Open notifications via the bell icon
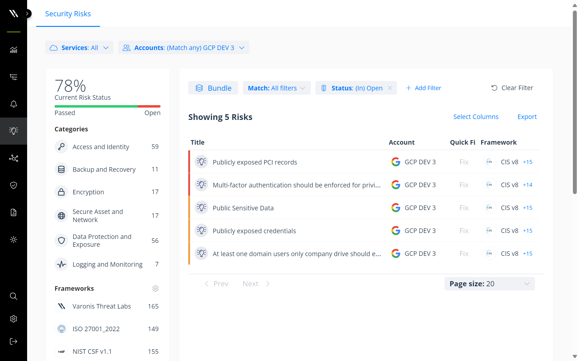Screen dimensions: 578x361 coord(14,104)
